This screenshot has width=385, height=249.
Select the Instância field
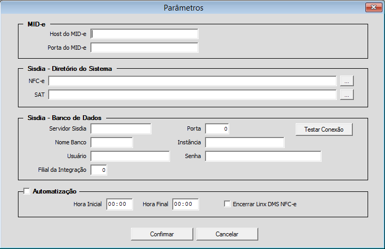(x=245, y=143)
